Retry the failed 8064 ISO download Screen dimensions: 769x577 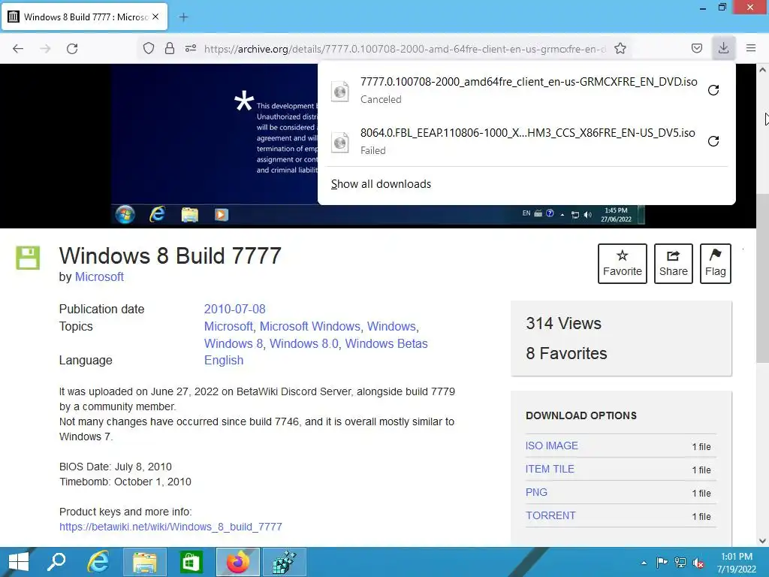(x=713, y=141)
